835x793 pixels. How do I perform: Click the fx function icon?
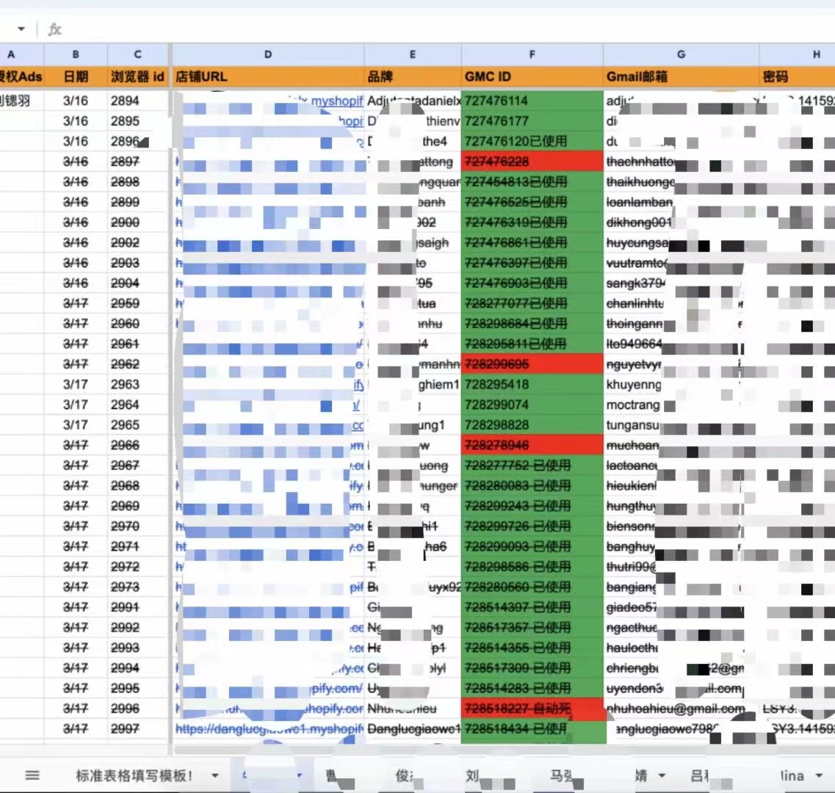click(x=54, y=29)
